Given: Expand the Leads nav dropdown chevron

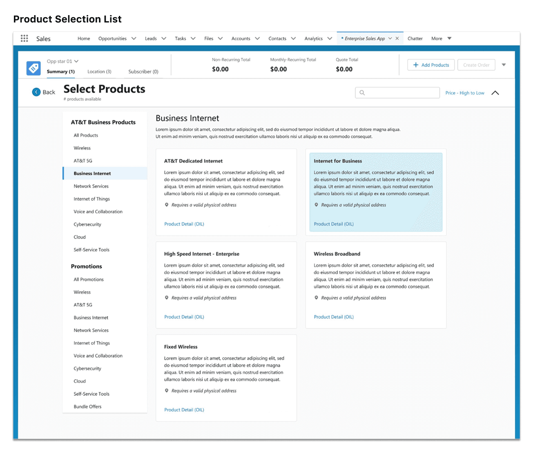Looking at the screenshot, I should [164, 38].
